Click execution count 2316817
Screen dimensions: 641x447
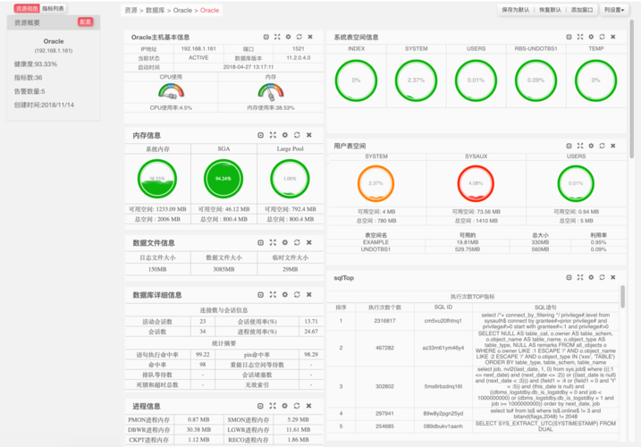coord(384,321)
